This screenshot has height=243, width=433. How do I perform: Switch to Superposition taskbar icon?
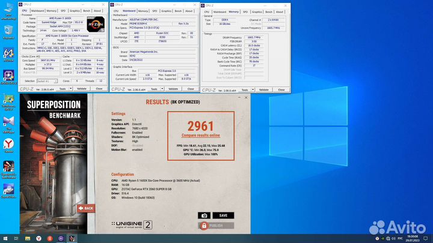[x=72, y=238]
